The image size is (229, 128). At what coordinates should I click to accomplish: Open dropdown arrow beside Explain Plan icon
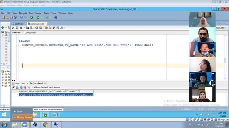click(24, 28)
